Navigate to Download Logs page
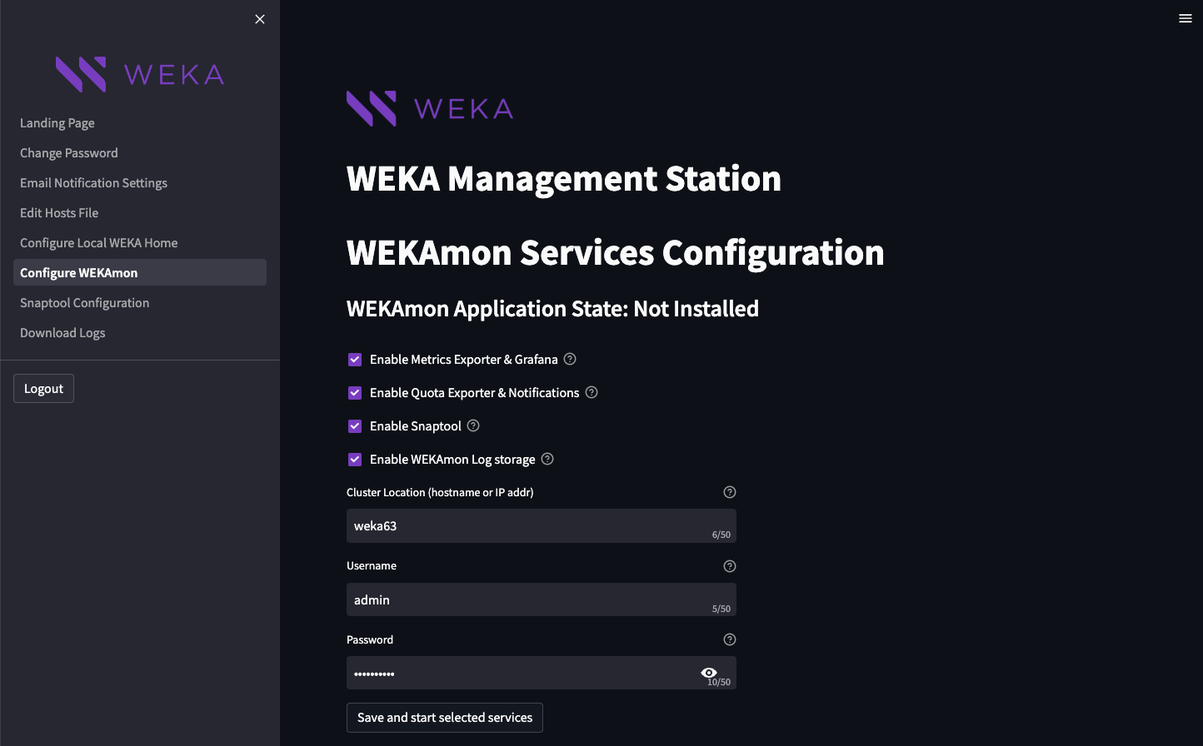 coord(62,333)
